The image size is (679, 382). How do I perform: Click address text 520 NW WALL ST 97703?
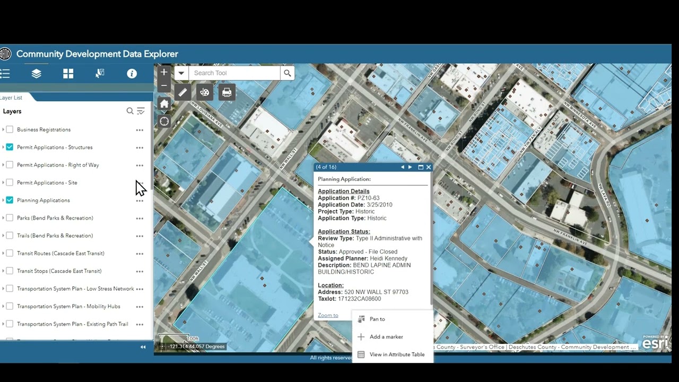[376, 292]
